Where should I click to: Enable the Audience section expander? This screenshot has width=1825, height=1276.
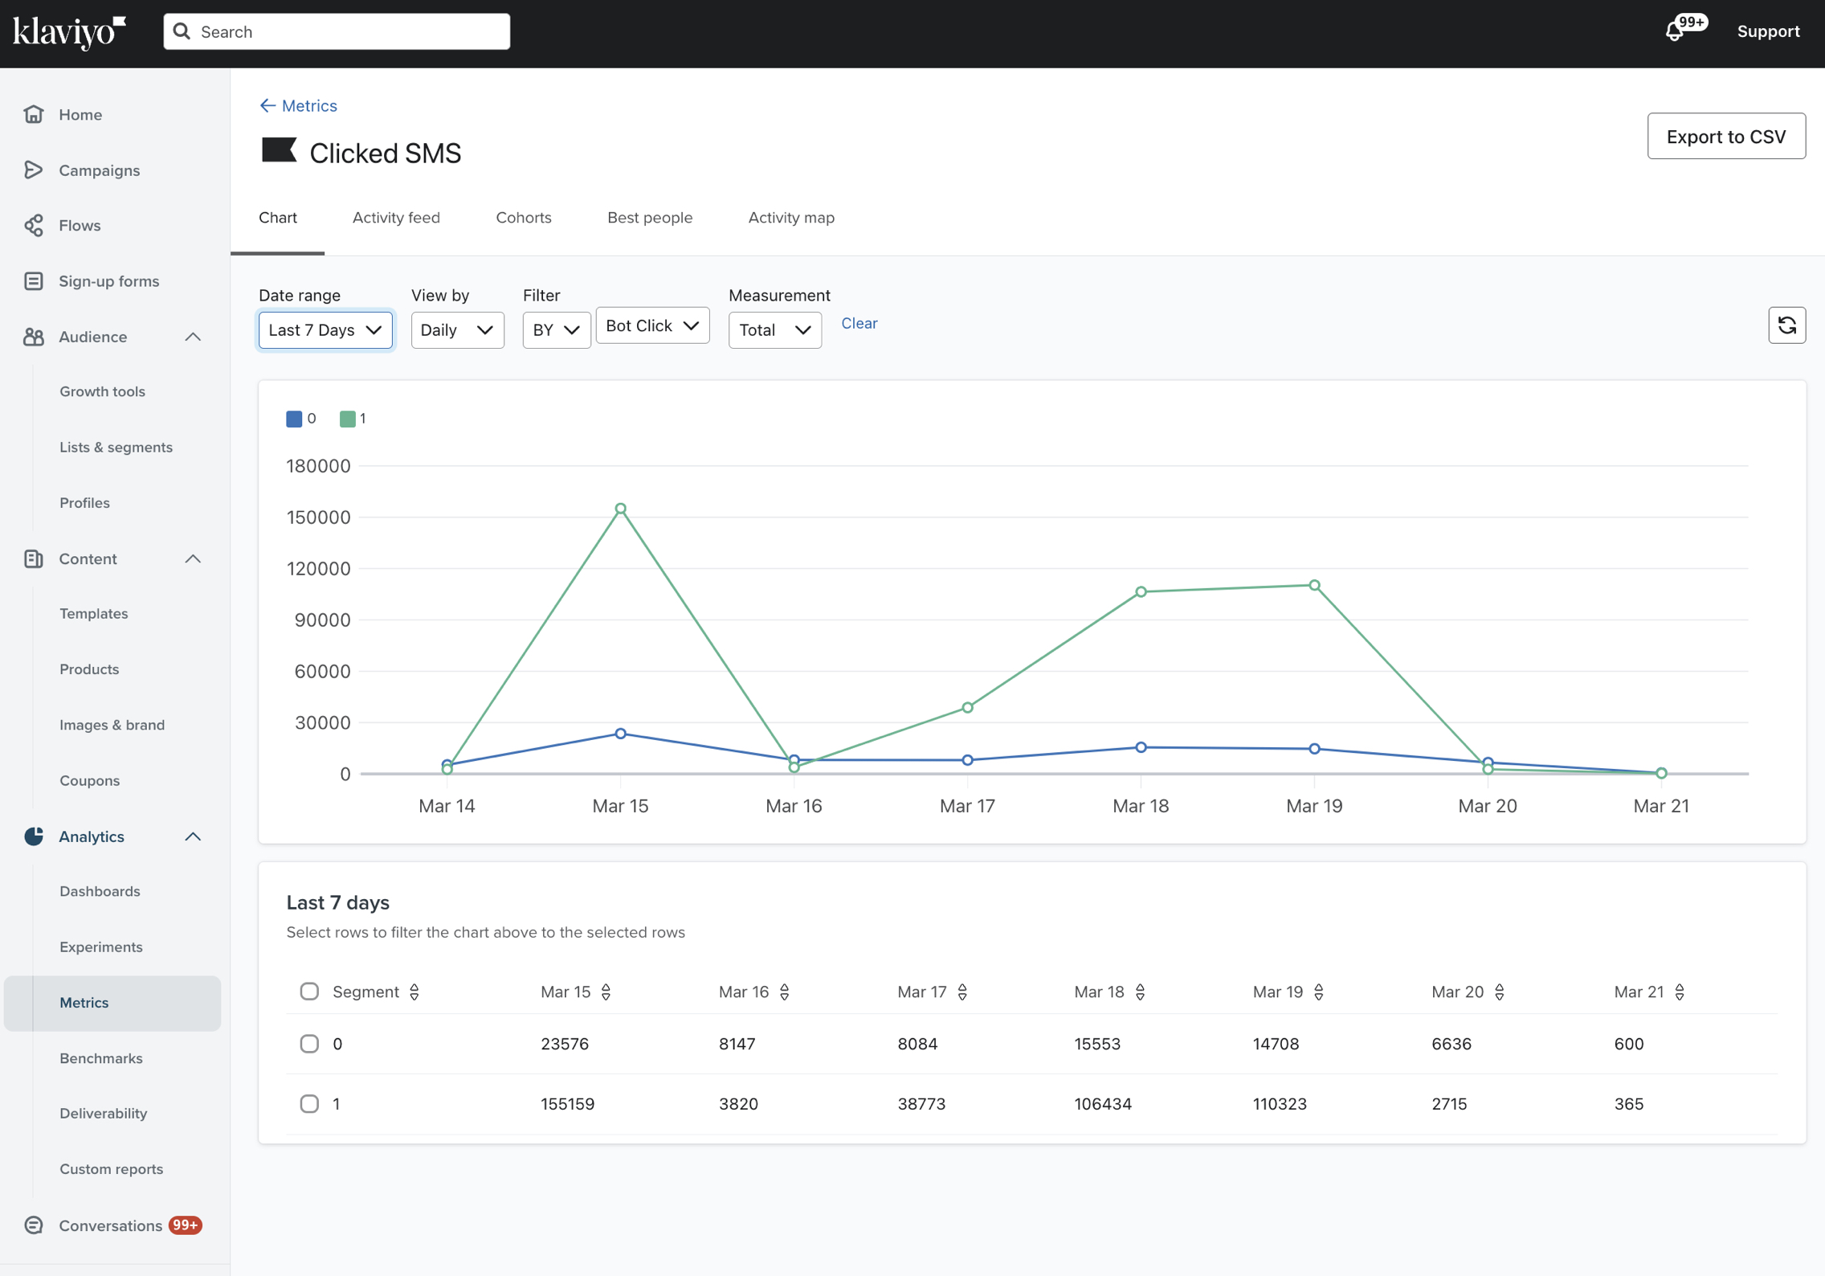(193, 336)
